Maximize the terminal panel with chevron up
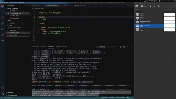 128,47
